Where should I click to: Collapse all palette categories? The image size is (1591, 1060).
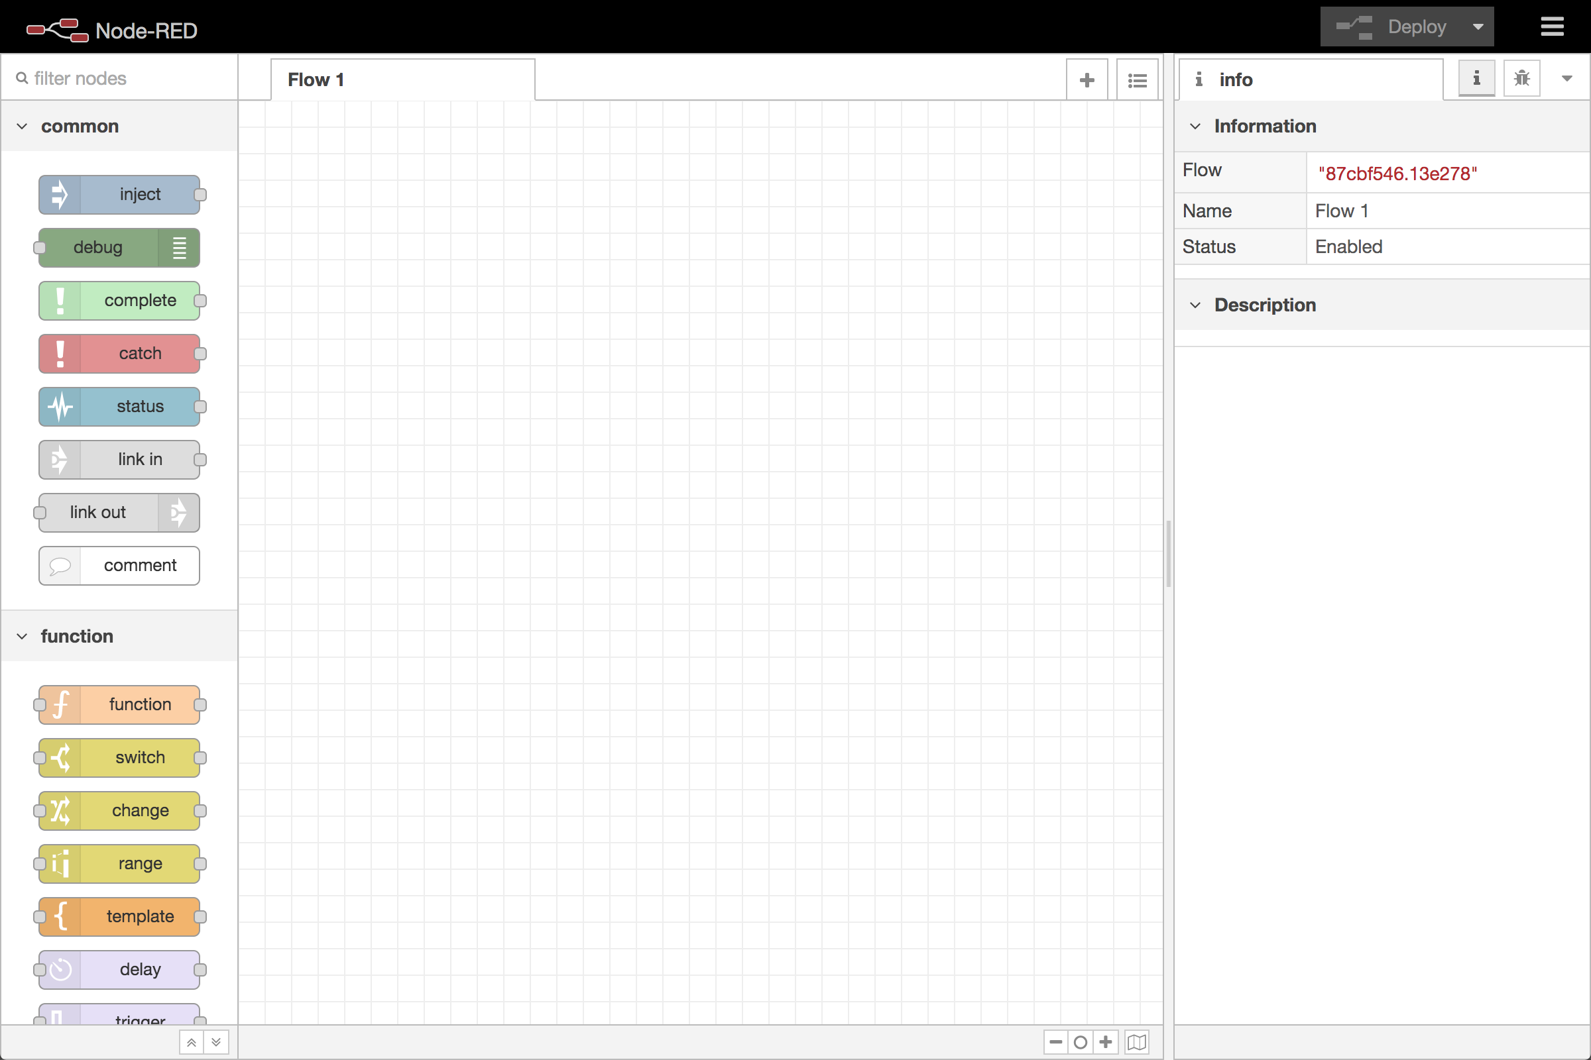[192, 1041]
